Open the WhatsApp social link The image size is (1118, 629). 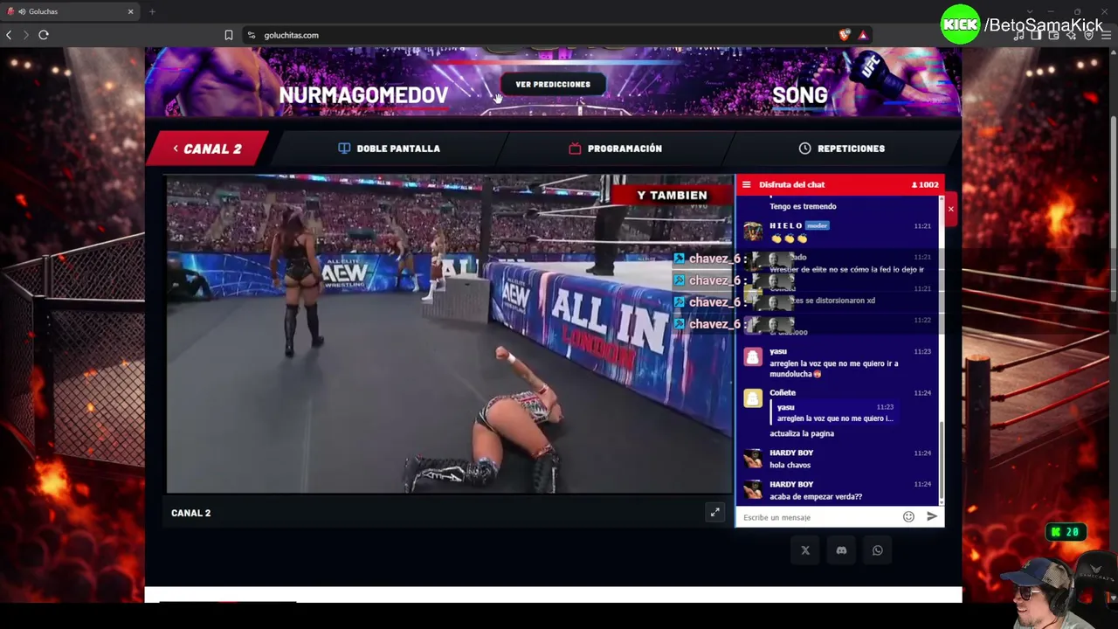pos(878,550)
